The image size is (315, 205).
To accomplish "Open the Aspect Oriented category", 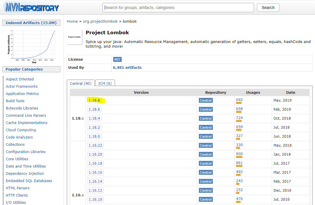I will click(20, 79).
